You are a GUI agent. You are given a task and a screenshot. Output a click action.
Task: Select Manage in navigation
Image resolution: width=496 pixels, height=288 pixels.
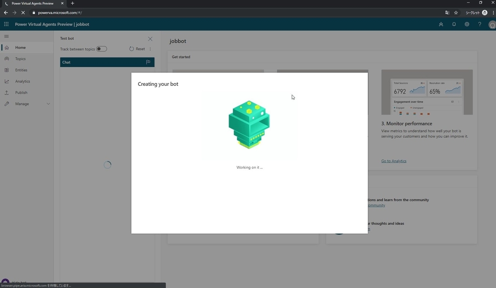tap(22, 104)
